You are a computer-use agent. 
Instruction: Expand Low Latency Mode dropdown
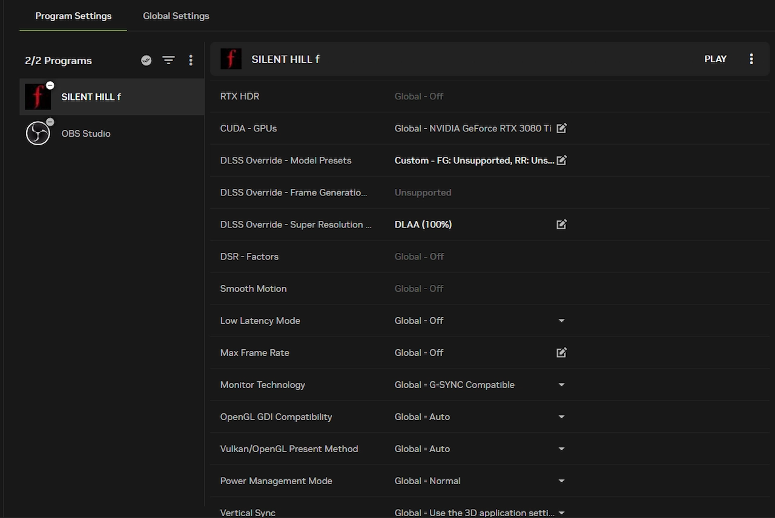(561, 321)
